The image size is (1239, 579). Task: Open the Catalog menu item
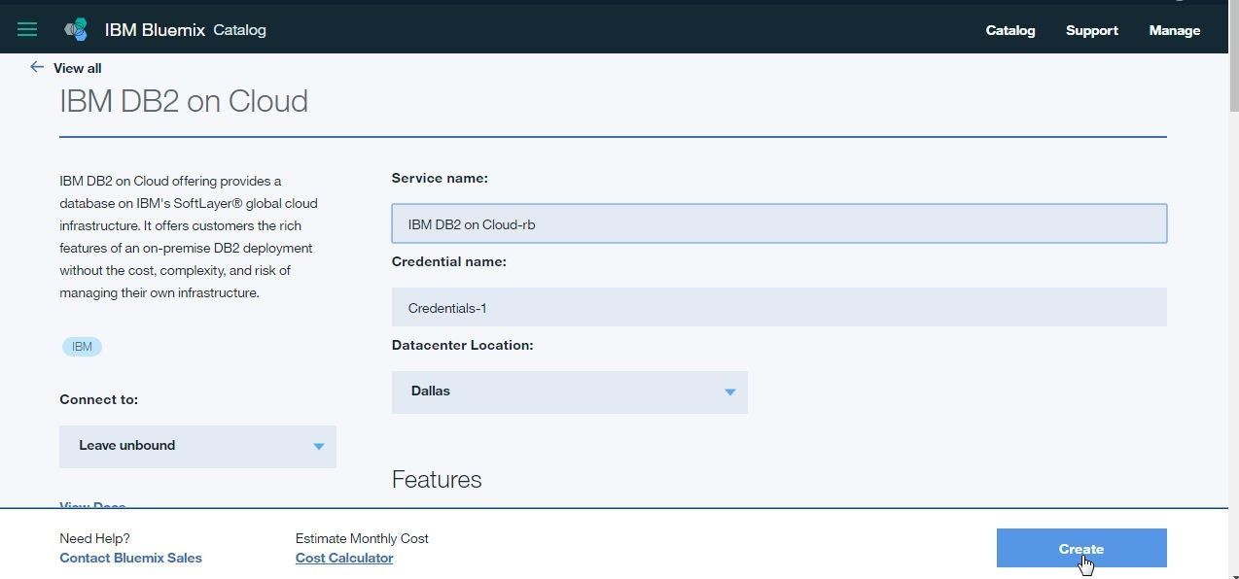(x=1010, y=30)
